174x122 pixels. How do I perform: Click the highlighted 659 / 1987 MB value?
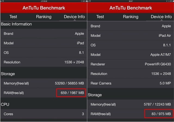point(71,93)
